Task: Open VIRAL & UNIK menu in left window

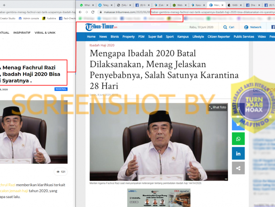Action: 45,33
